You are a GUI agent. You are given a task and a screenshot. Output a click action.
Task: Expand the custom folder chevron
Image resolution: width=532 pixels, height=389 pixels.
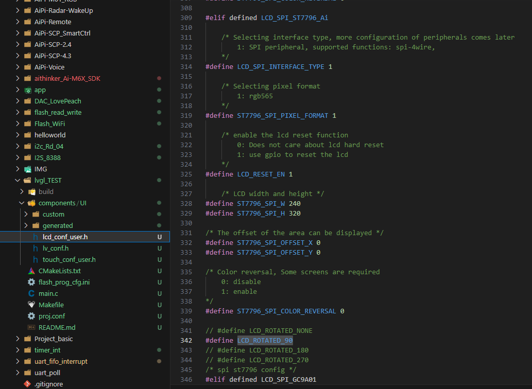[26, 214]
